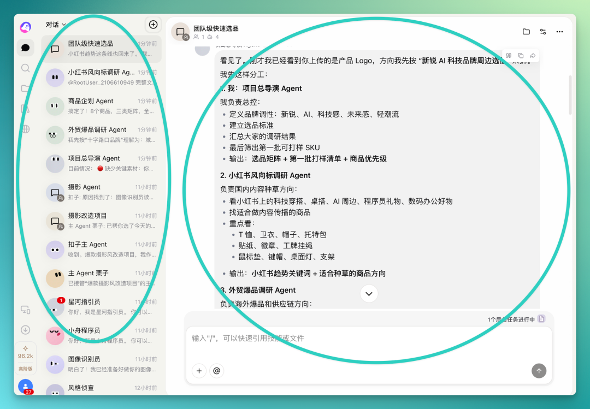Open the folder icon in left sidebar
Image resolution: width=590 pixels, height=409 pixels.
pos(25,88)
